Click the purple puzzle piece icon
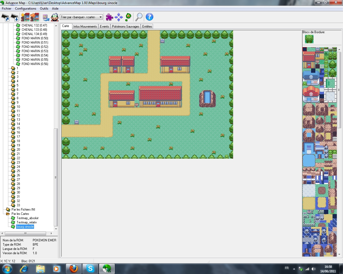Image resolution: width=343 pixels, height=274 pixels. click(x=109, y=17)
